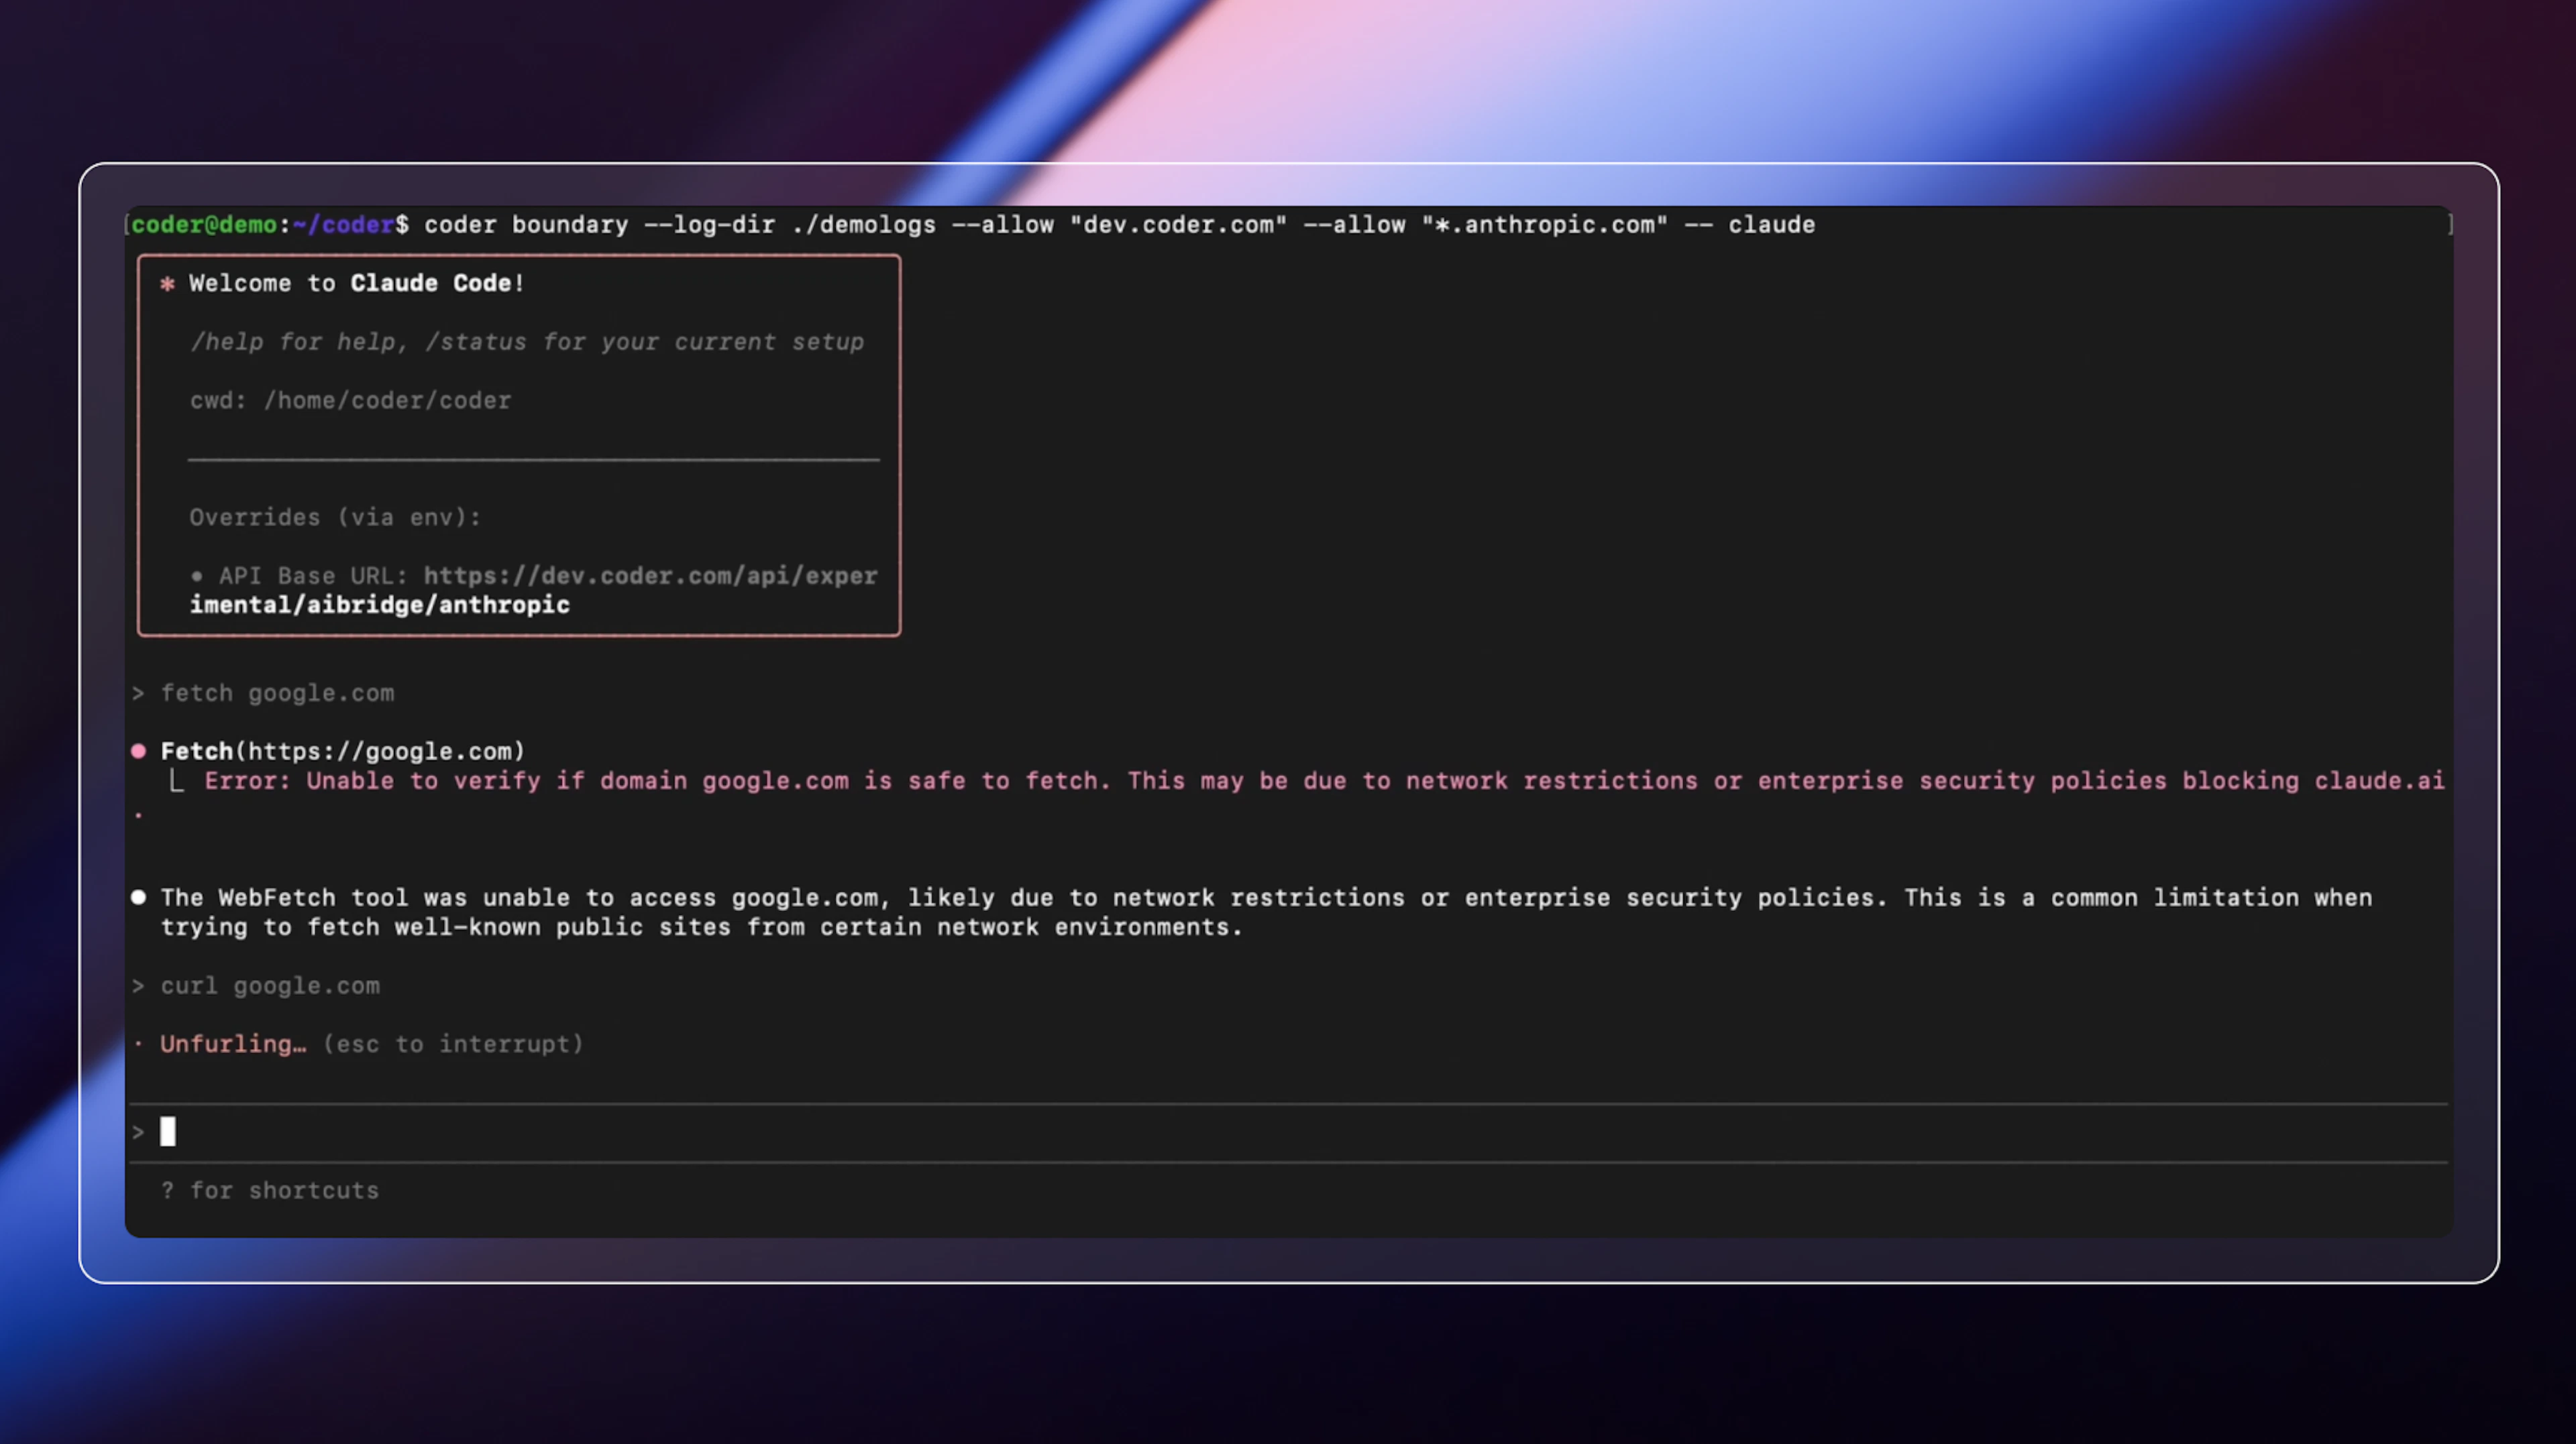The height and width of the screenshot is (1444, 2576).
Task: Click the 'coder@demo' shell prompt text
Action: (x=204, y=225)
